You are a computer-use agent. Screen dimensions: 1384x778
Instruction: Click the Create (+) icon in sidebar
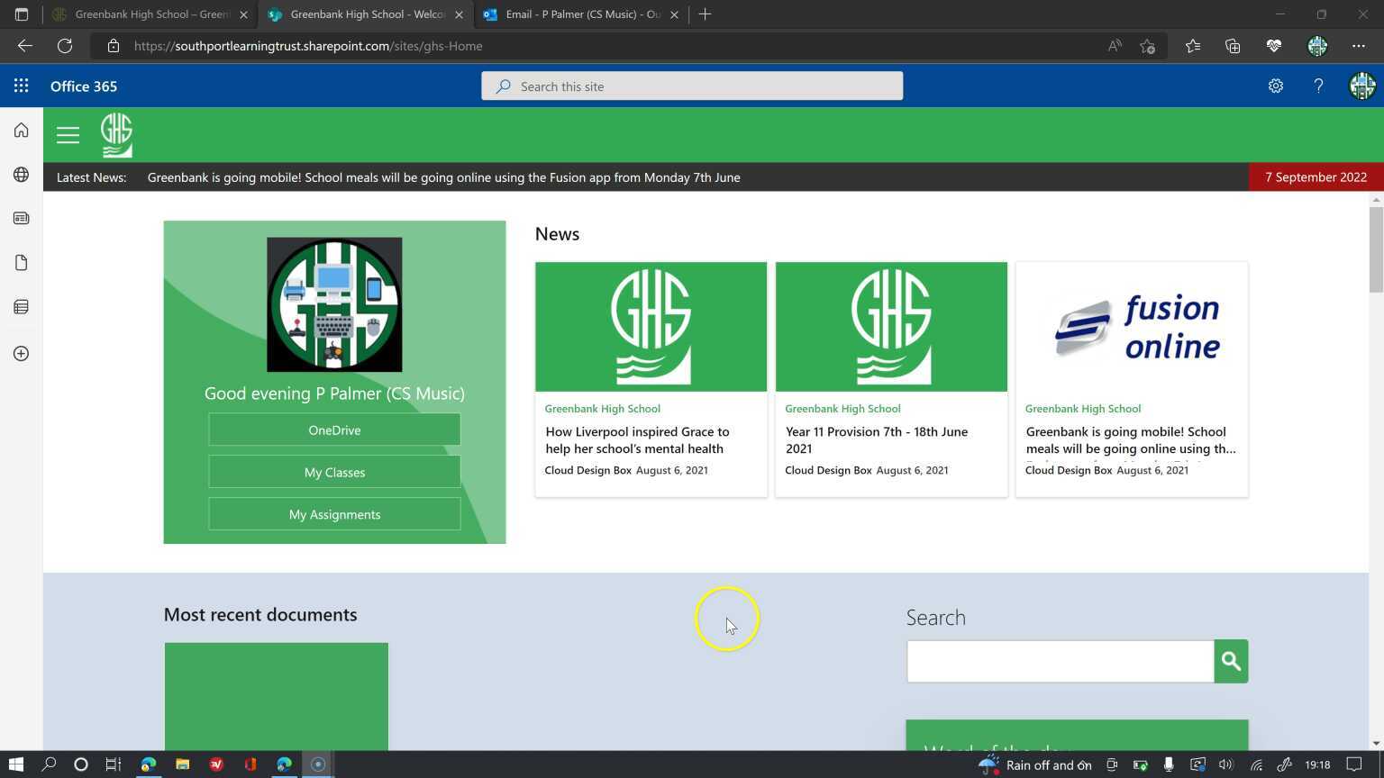[20, 353]
